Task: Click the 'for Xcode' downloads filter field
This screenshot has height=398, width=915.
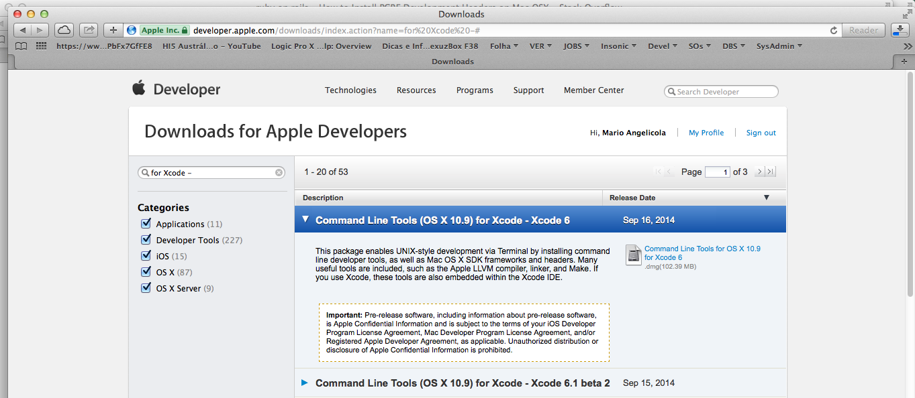Action: pos(211,173)
